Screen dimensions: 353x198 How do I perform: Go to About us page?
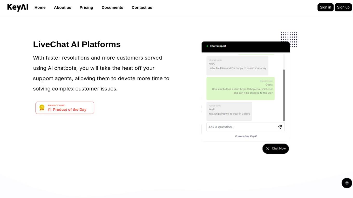click(63, 7)
